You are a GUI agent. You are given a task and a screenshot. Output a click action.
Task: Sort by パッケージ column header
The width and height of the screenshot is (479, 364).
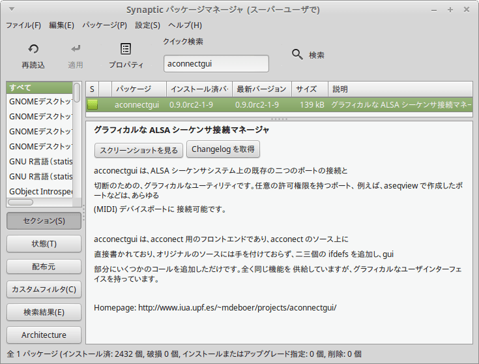coord(139,89)
